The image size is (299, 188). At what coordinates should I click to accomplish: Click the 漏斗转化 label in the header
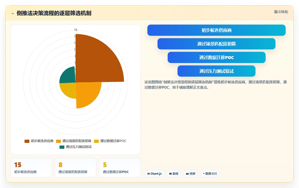(281, 12)
